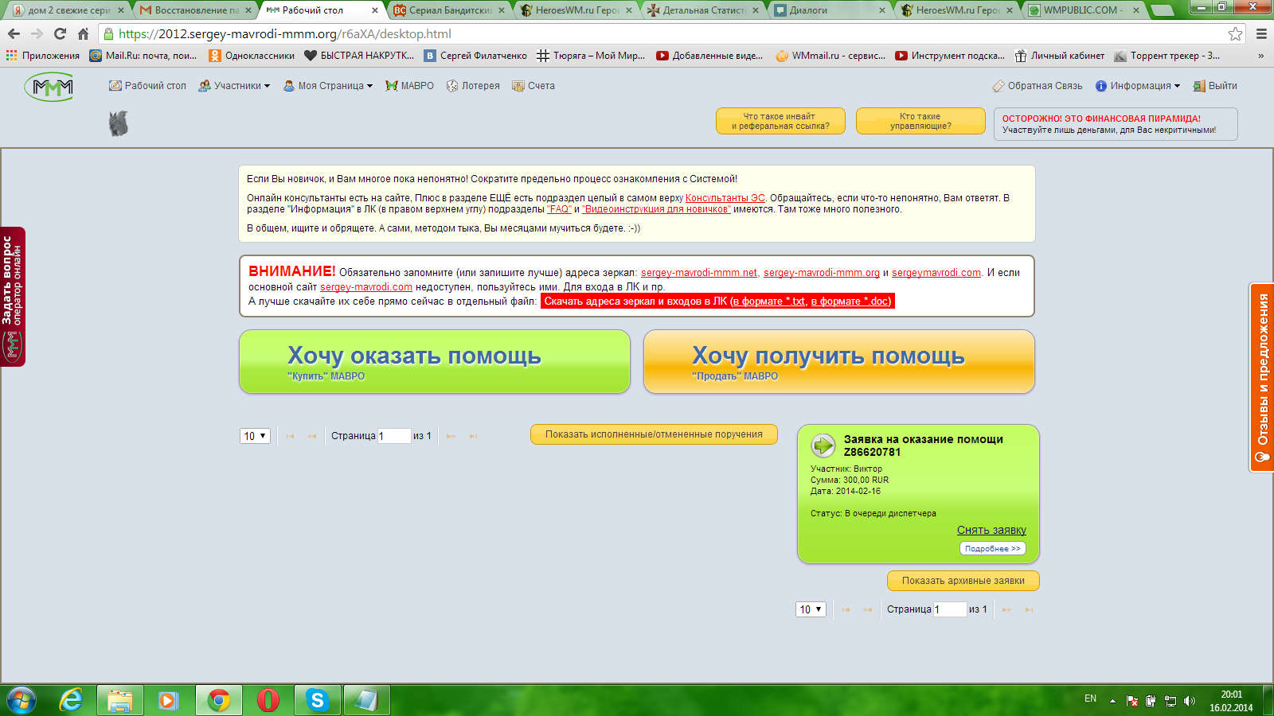Open Skype from the taskbar
This screenshot has width=1274, height=716.
317,700
